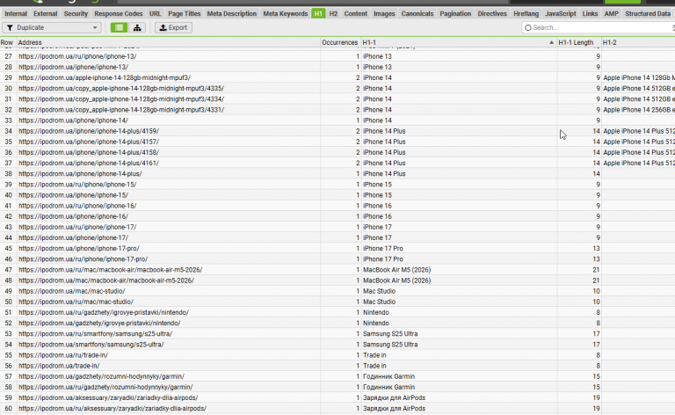Screen dimensions: 675x415
Task: Switch to the Structured Data tab
Action: (x=648, y=14)
